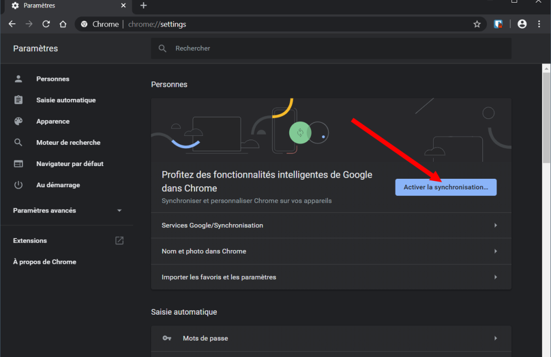551x357 pixels.
Task: Click the back navigation arrow
Action: click(12, 24)
